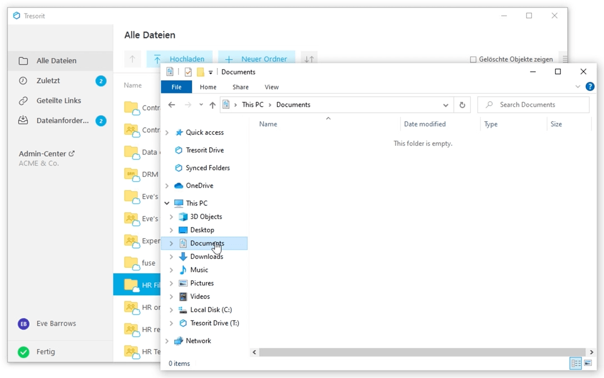This screenshot has width=604, height=378.
Task: Open the Share tab in Explorer ribbon
Action: point(240,87)
